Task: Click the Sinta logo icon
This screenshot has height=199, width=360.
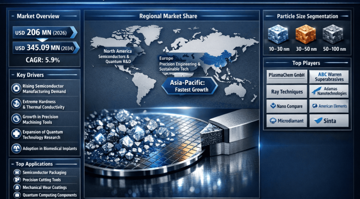Action: pyautogui.click(x=318, y=120)
